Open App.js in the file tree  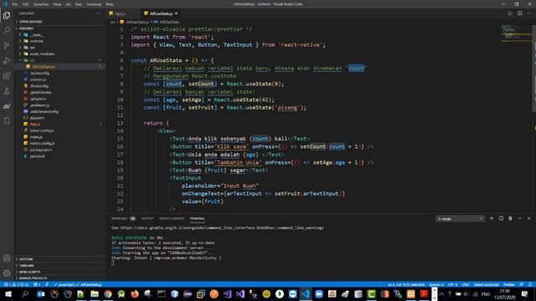35,124
